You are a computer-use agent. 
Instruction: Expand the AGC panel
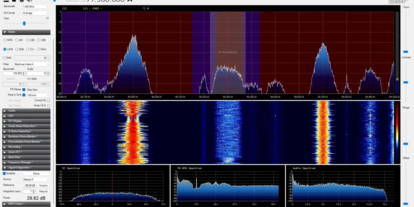(x=26, y=116)
